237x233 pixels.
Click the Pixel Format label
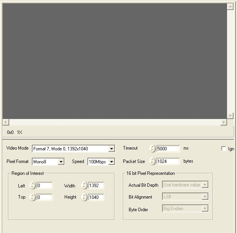pyautogui.click(x=18, y=161)
